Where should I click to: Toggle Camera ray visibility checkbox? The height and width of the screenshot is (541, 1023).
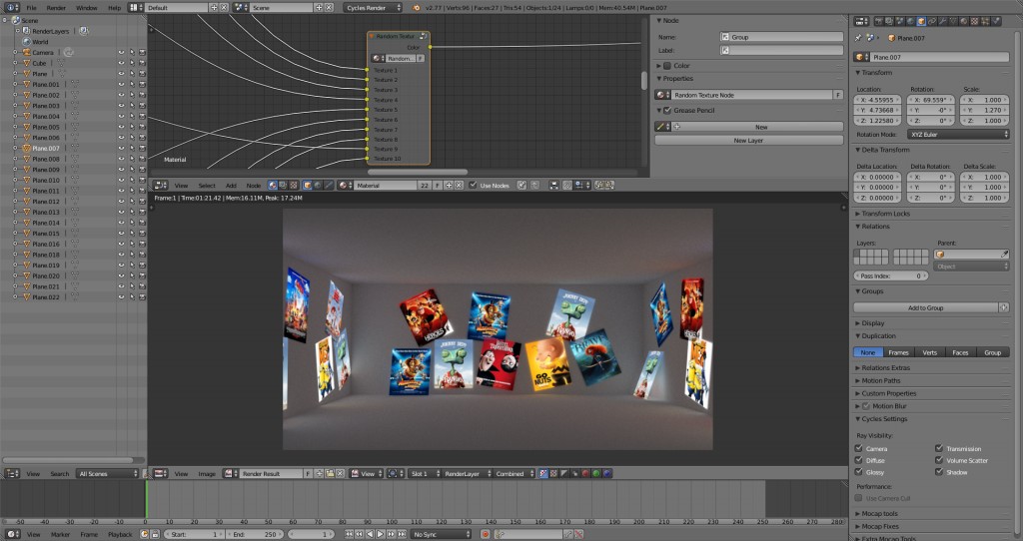pos(858,448)
